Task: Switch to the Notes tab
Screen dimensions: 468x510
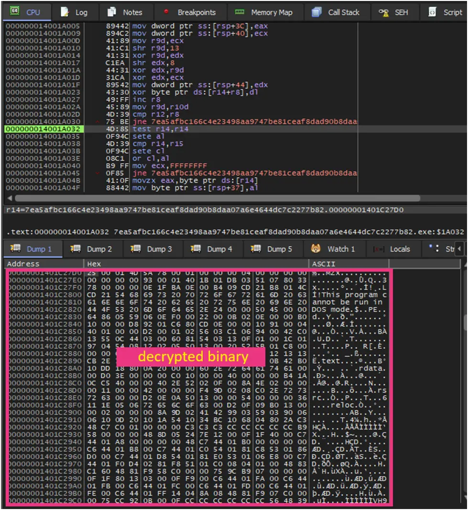Action: pyautogui.click(x=126, y=12)
